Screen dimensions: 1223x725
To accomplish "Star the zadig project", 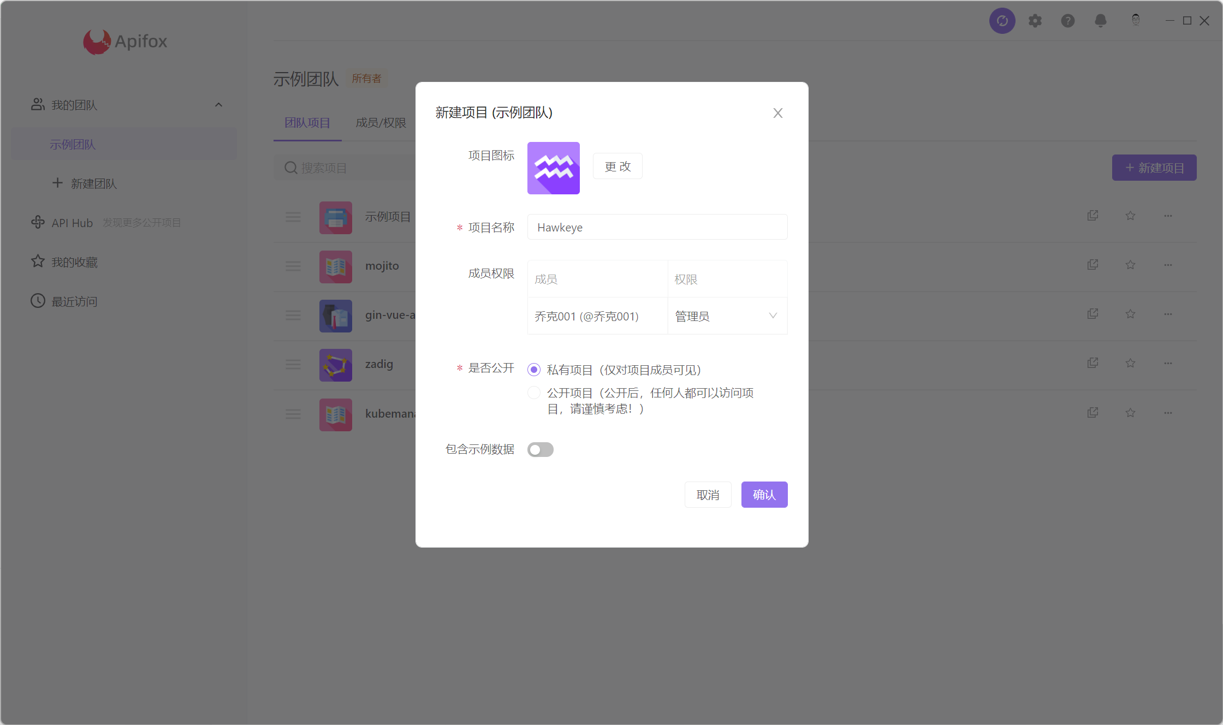I will [1130, 363].
